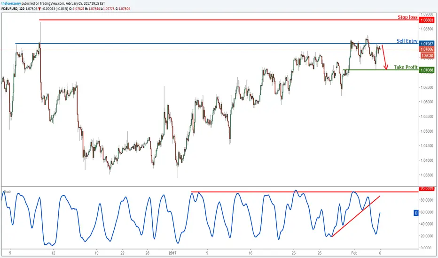Click the 1.08500 price axis label
The width and height of the screenshot is (438, 258).
427,29
